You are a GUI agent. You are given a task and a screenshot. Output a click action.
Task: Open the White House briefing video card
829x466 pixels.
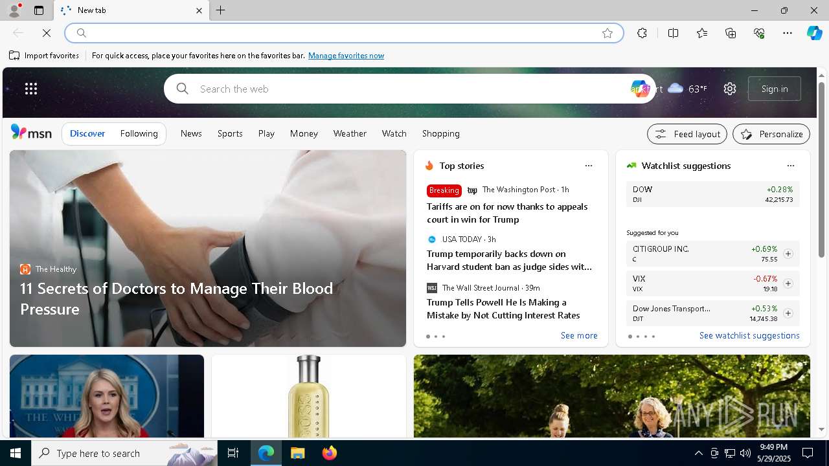click(x=107, y=396)
